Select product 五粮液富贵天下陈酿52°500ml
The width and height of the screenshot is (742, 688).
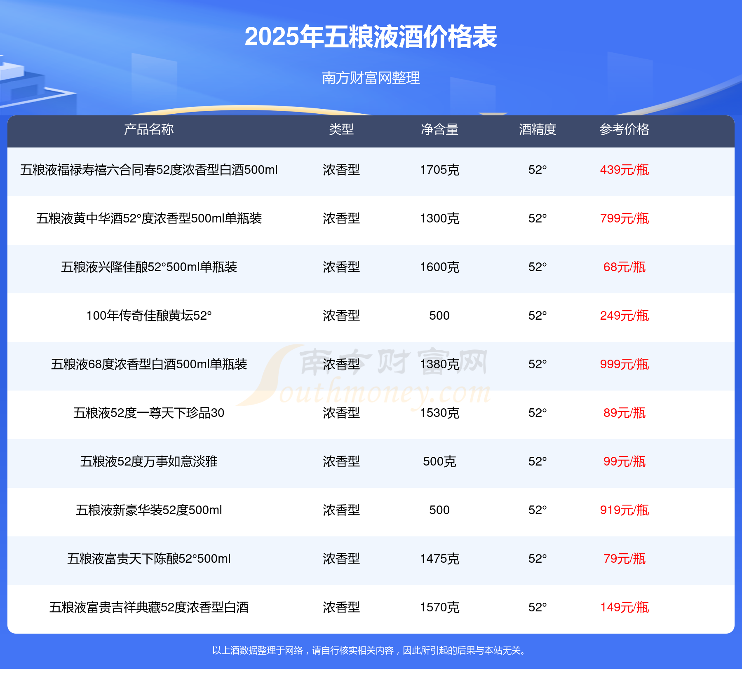(x=149, y=559)
